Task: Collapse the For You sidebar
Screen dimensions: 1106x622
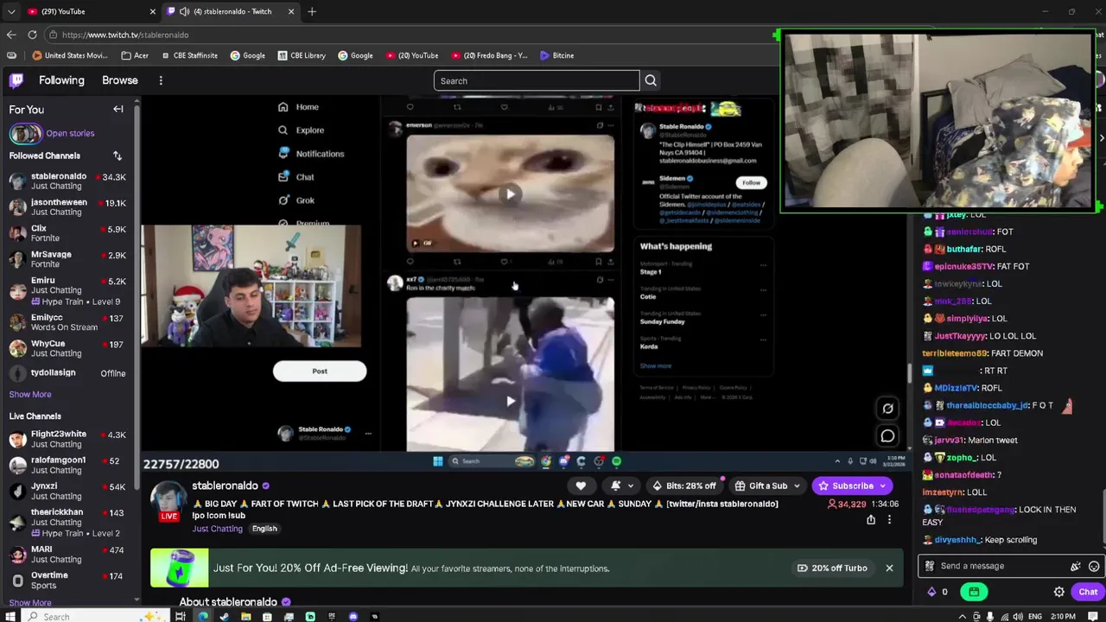Action: point(118,110)
